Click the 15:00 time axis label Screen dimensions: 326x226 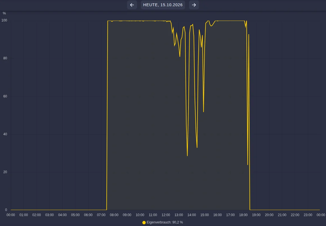(205, 215)
